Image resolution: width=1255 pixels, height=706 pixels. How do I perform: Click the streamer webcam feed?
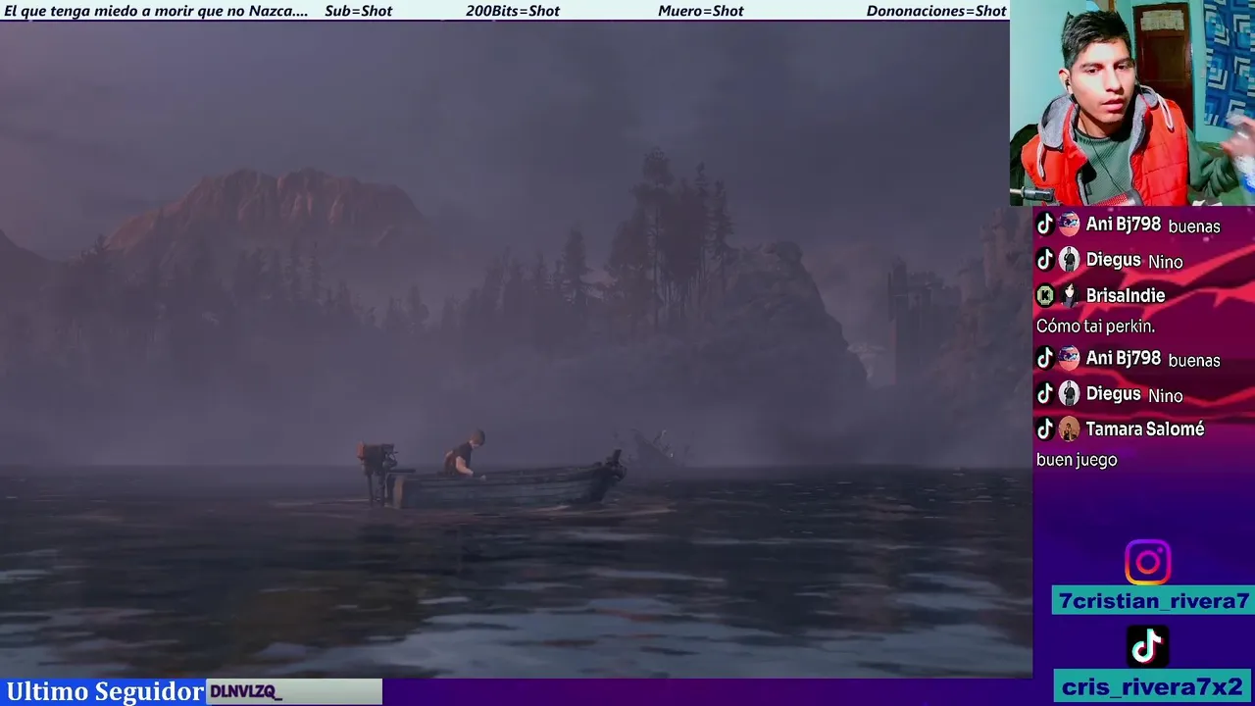click(x=1132, y=102)
